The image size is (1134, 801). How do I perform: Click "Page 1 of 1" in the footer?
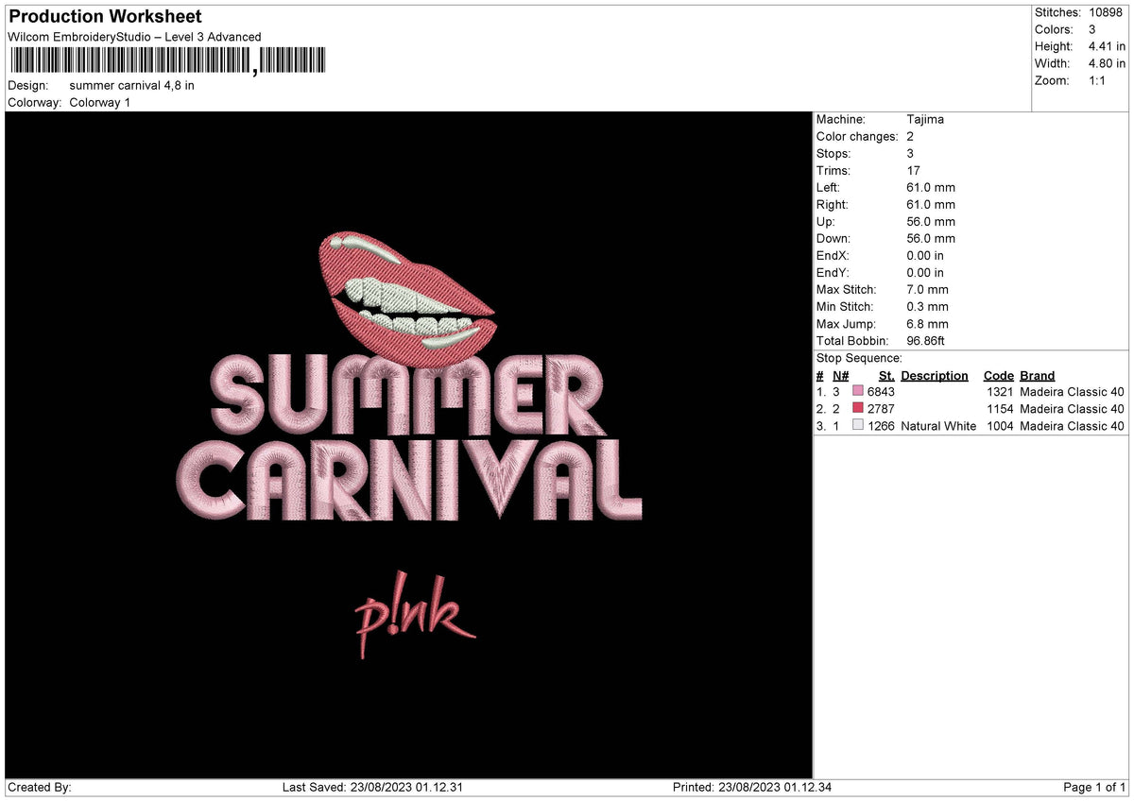(1094, 787)
